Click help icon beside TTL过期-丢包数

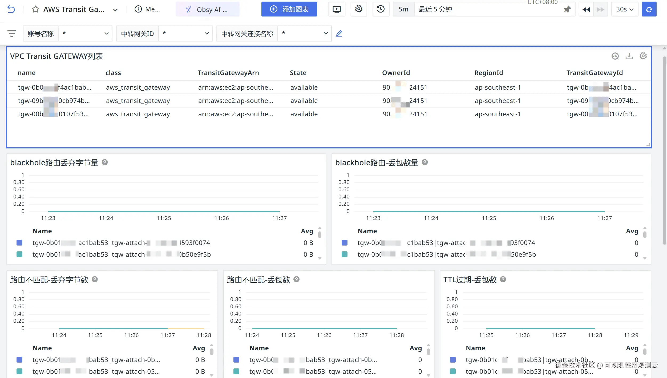click(503, 279)
